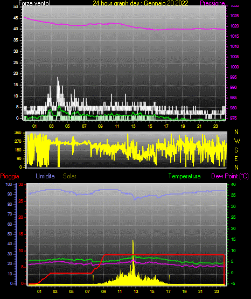Click hour '05' under the wind graph
This screenshot has width=251, height=299.
click(x=67, y=126)
